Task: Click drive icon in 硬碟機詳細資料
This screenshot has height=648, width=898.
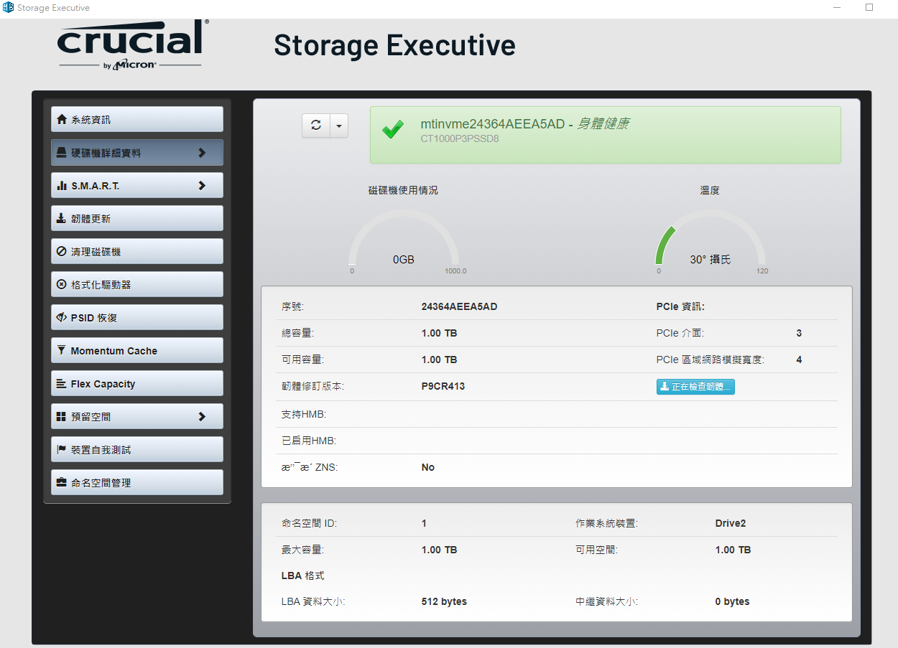Action: (62, 153)
